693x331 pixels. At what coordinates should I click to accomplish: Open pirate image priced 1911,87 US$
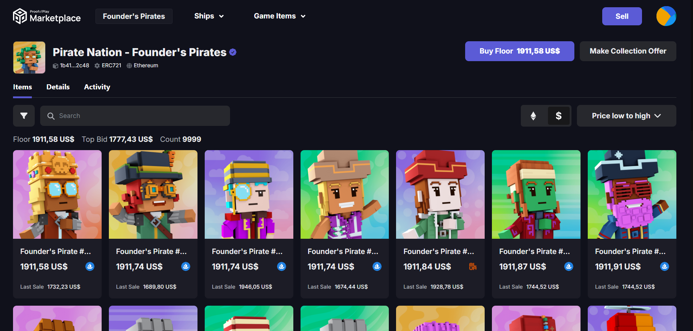(536, 195)
